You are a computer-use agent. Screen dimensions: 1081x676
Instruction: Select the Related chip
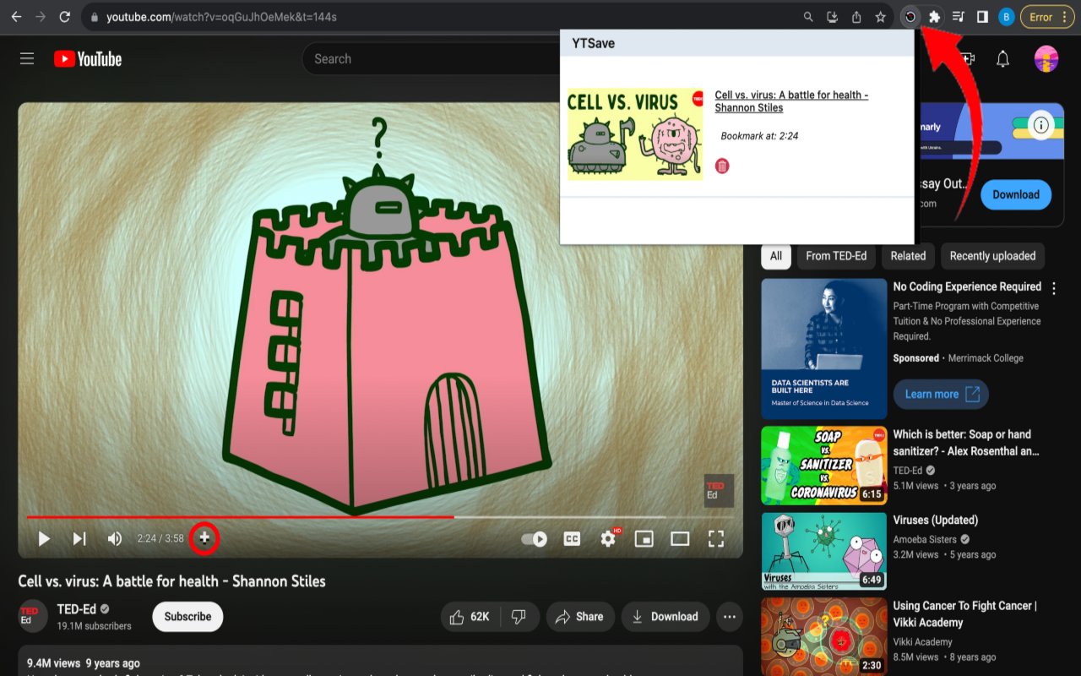tap(908, 256)
